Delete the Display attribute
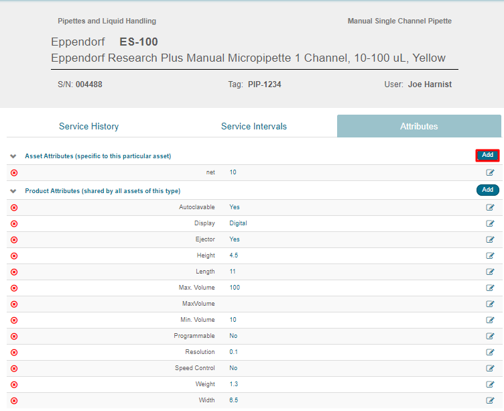 tap(14, 223)
